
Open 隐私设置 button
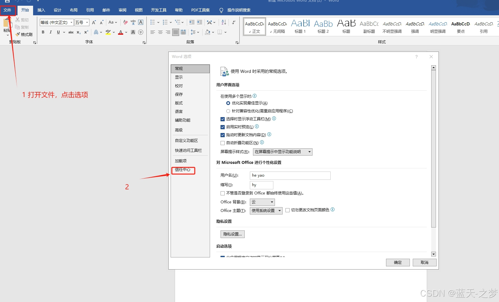pyautogui.click(x=233, y=234)
